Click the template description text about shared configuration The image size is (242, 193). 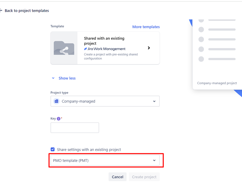click(111, 56)
